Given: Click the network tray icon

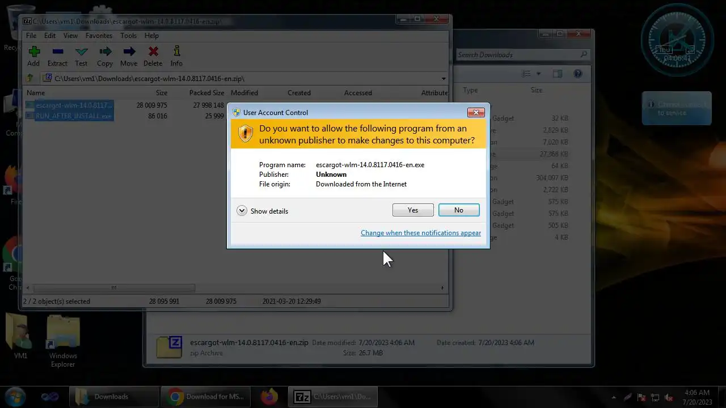Looking at the screenshot, I should pyautogui.click(x=655, y=397).
